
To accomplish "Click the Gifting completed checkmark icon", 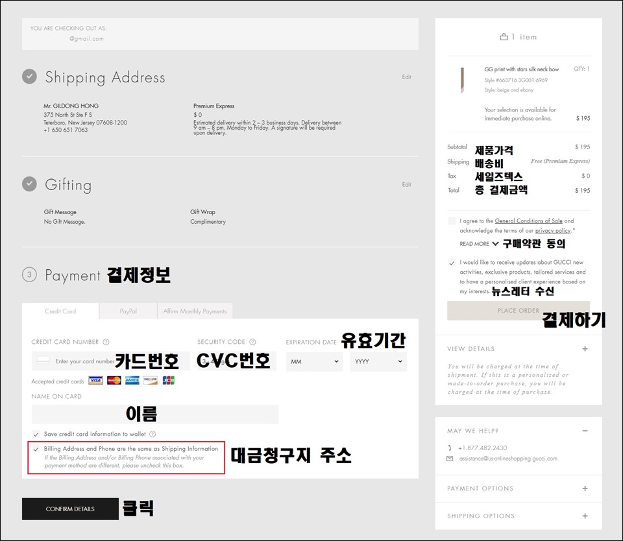I will 29,184.
